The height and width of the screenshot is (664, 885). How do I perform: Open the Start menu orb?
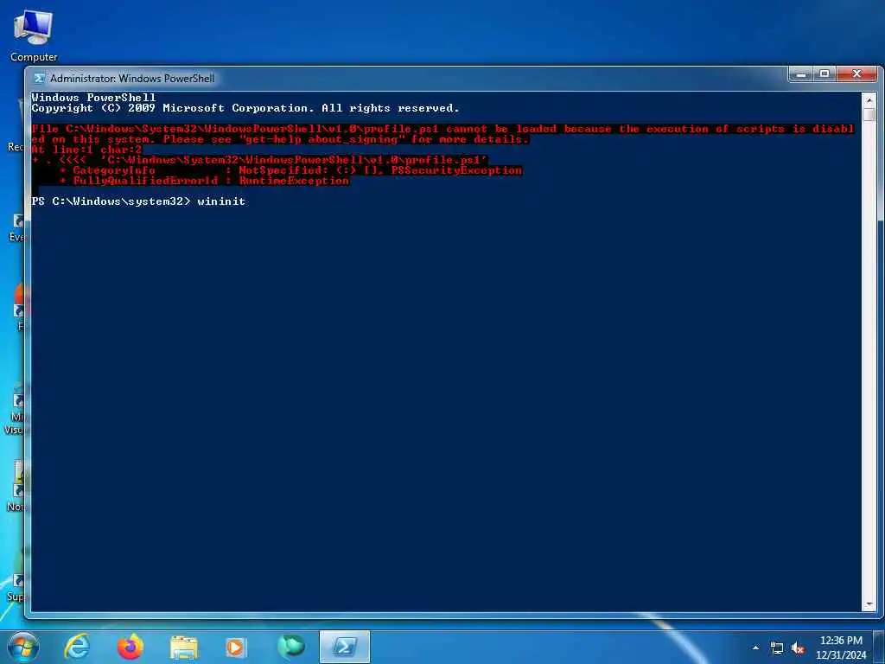click(x=22, y=647)
